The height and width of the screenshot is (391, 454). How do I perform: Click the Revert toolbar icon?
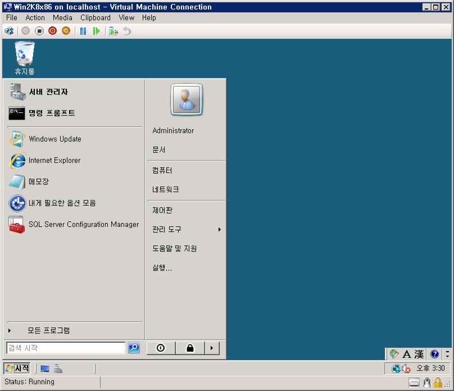(x=127, y=31)
